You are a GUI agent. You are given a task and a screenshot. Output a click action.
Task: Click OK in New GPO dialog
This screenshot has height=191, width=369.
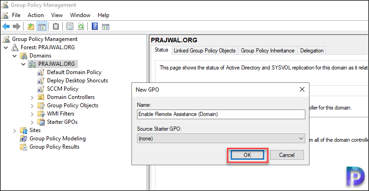pos(247,155)
